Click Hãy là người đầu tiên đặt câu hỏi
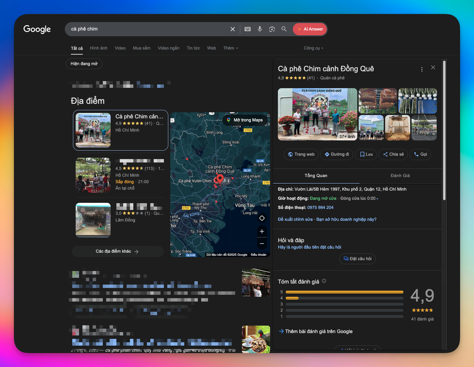The height and width of the screenshot is (367, 474). pyautogui.click(x=309, y=247)
